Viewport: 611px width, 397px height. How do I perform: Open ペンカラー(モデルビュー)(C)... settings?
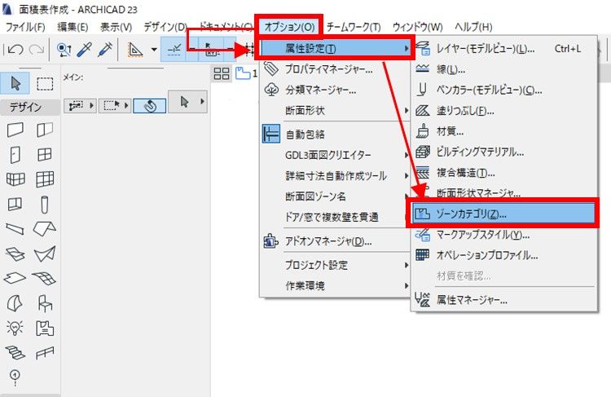(x=503, y=90)
